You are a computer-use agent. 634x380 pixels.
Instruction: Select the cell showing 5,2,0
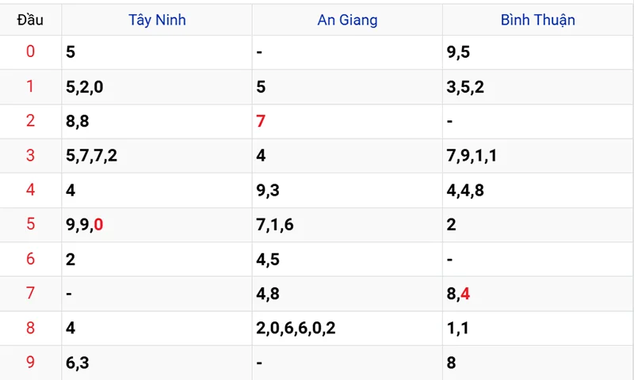[x=85, y=87]
